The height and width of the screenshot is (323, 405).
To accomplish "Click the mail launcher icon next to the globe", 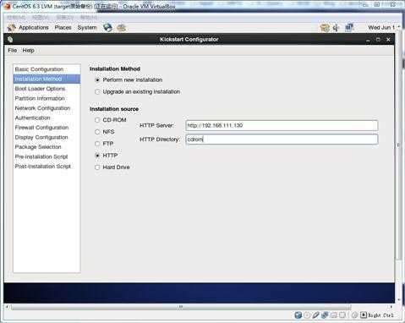I will [122, 28].
